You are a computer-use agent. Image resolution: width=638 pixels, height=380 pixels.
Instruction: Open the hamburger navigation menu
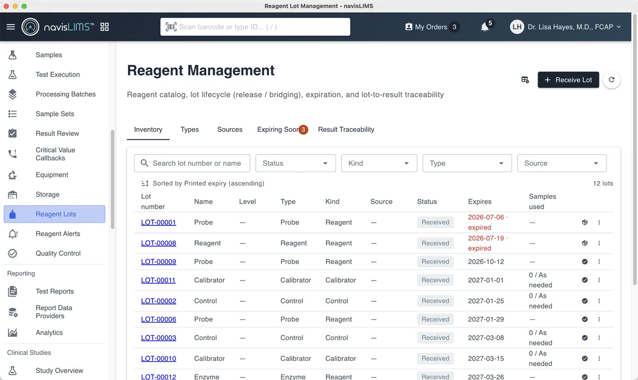coord(11,27)
